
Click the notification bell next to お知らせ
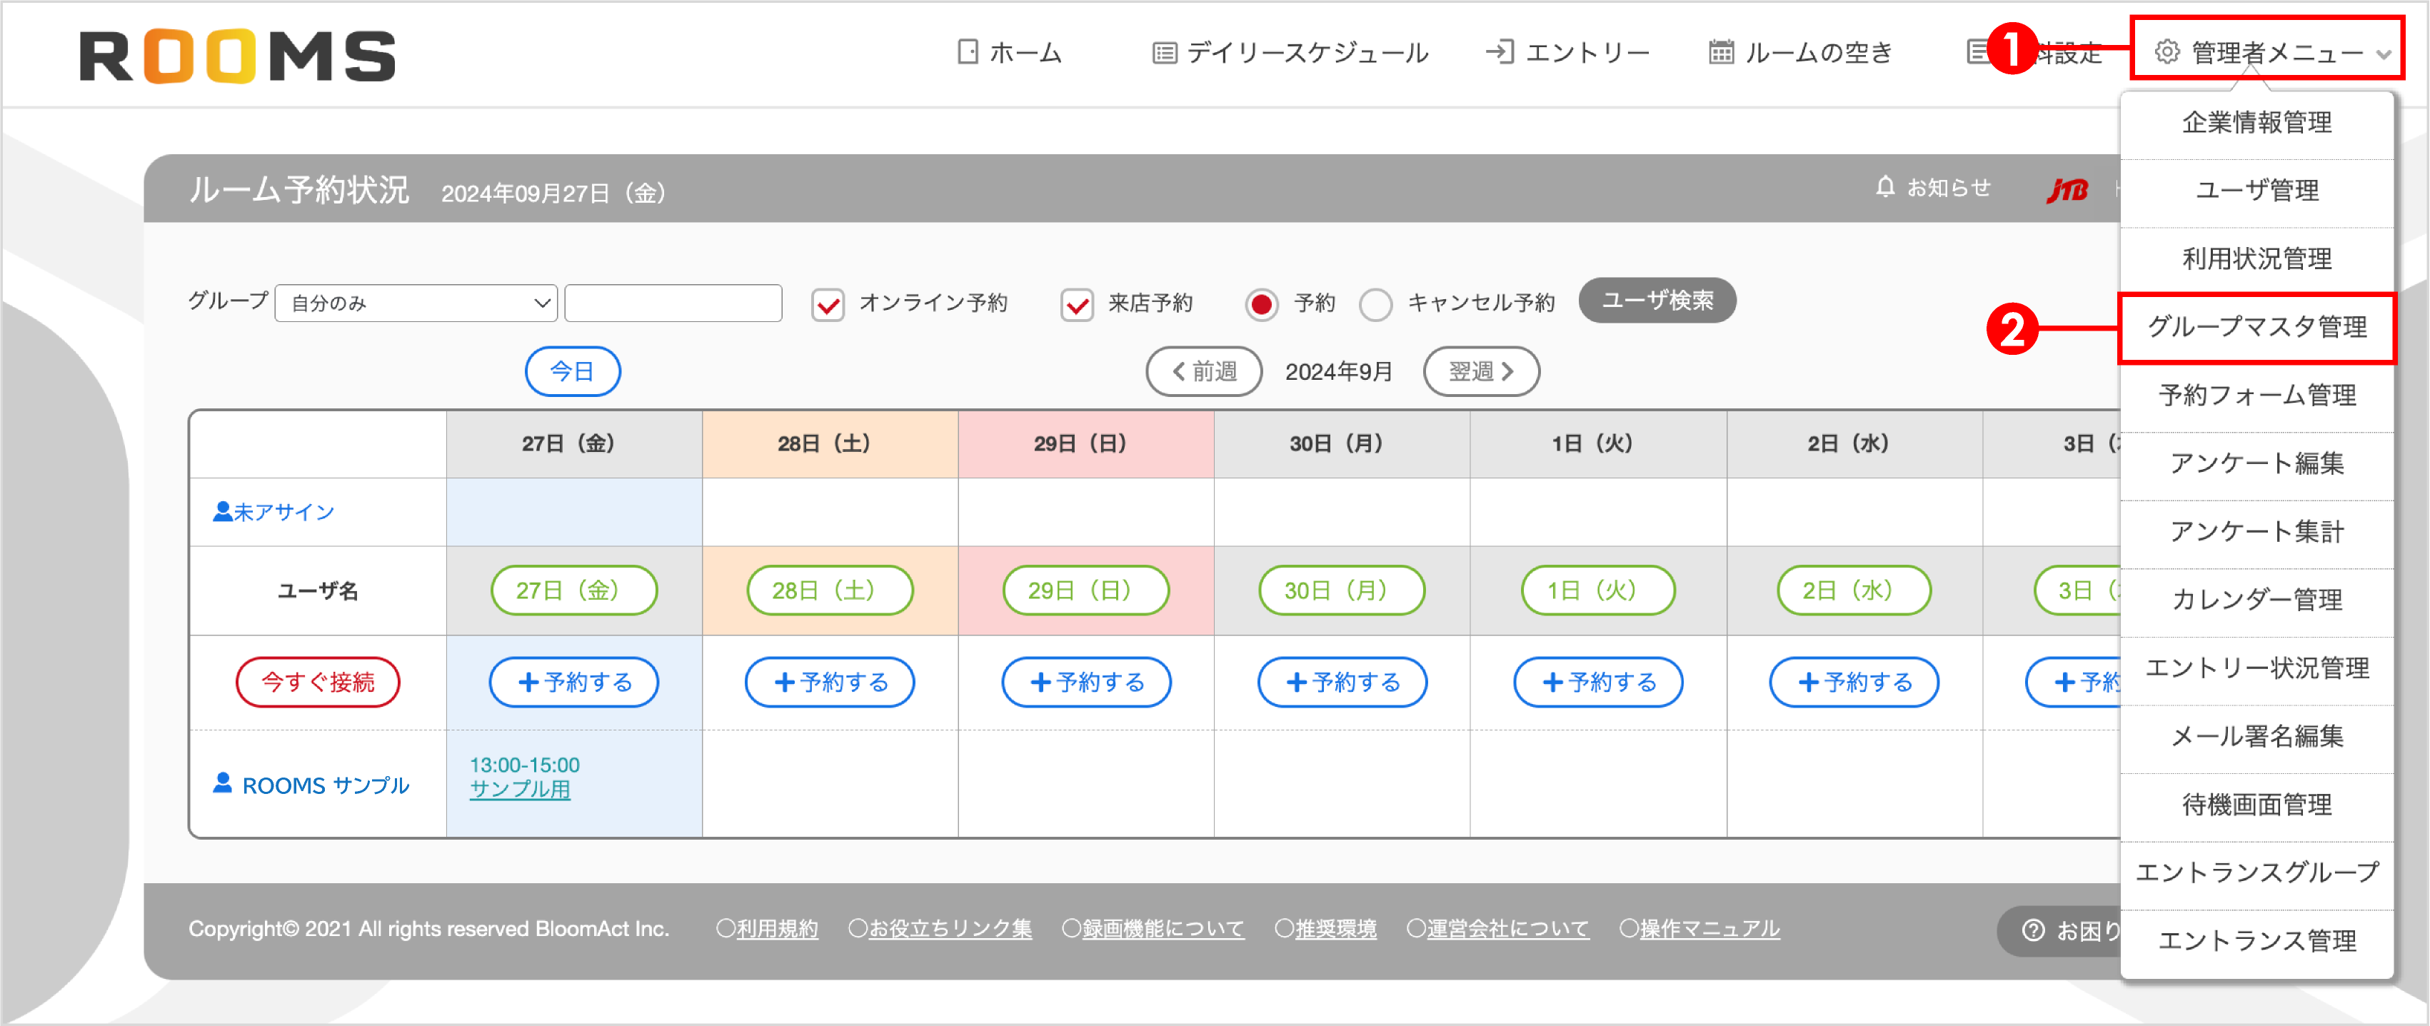1883,187
